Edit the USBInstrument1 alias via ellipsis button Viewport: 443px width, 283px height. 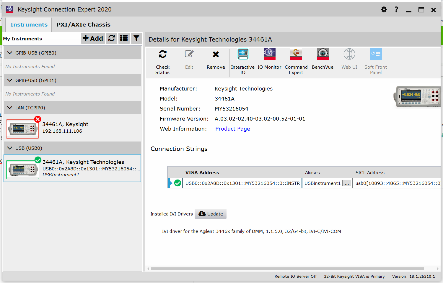coord(346,183)
